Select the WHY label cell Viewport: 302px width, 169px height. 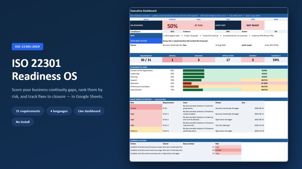pos(146,36)
